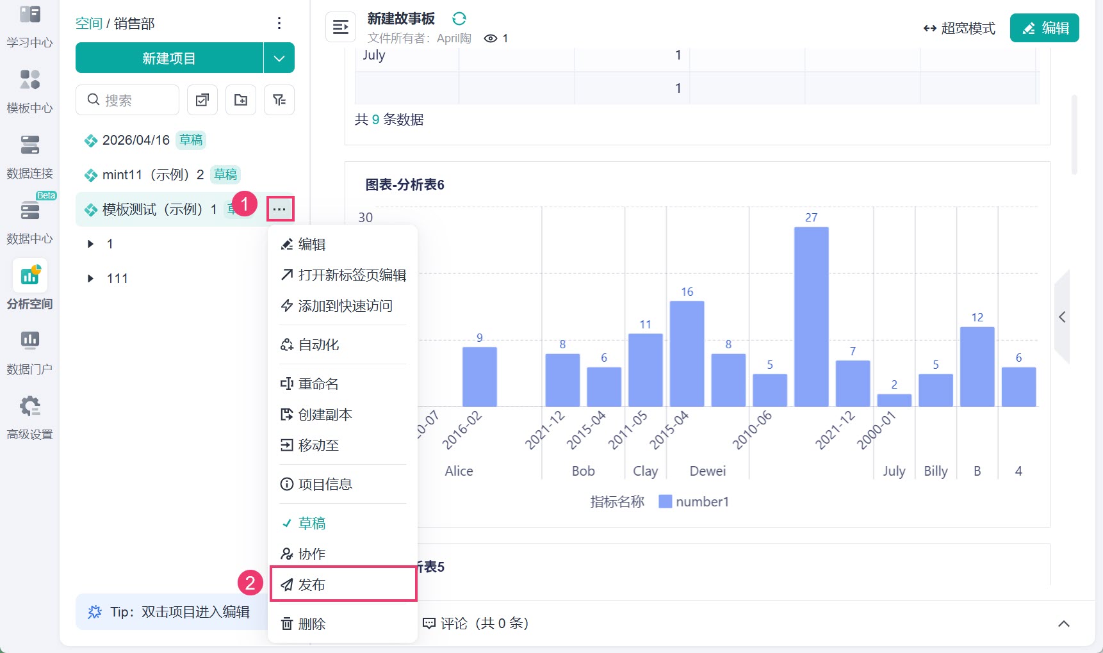Choose 删除 from the context menu
Image resolution: width=1103 pixels, height=653 pixels.
pos(343,624)
